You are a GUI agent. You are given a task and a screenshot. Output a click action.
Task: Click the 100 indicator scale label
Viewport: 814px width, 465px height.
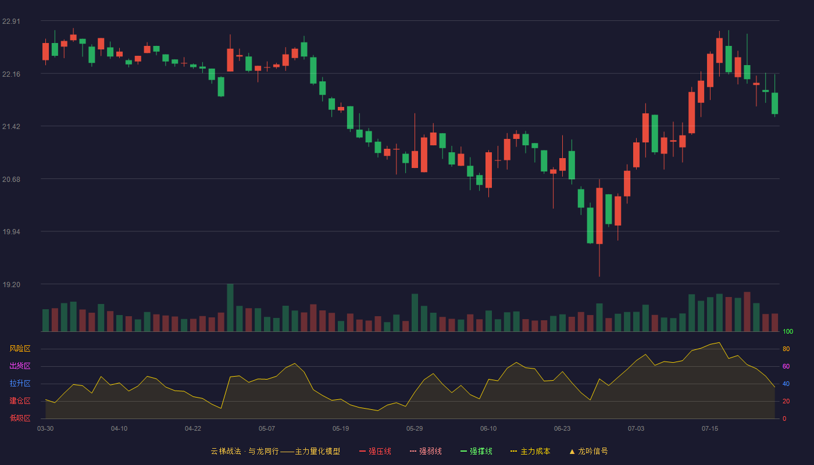(x=788, y=332)
